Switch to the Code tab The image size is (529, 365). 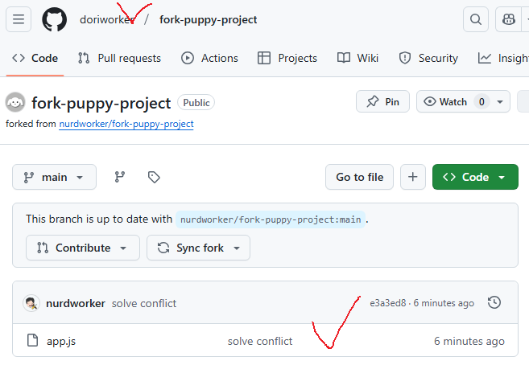coord(35,58)
